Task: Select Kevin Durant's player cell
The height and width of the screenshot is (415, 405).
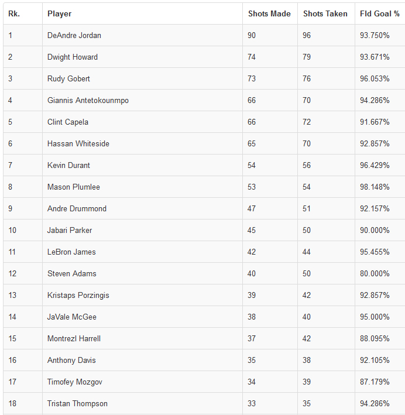Action: coord(68,165)
